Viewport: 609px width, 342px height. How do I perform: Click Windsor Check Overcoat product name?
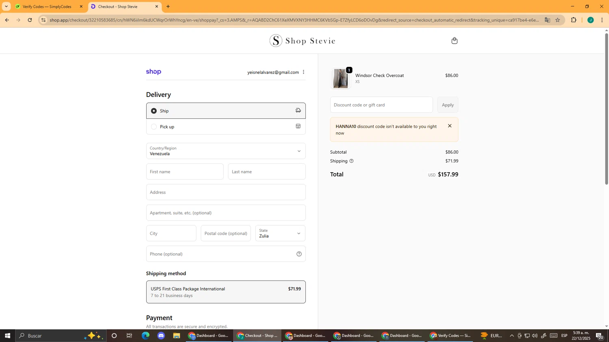[380, 75]
